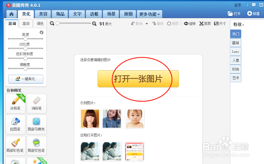Select the 热门 effects category
Image resolution: width=264 pixels, height=164 pixels.
pos(236,34)
